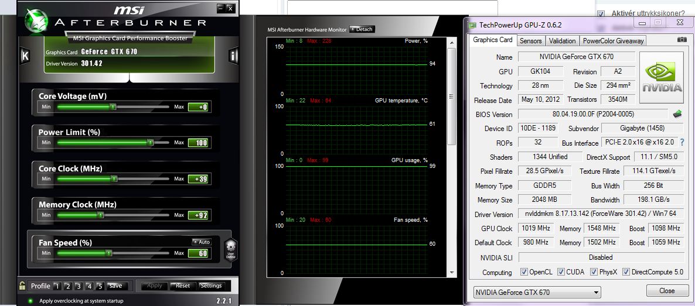Select Afterburner profile slot 4
This screenshot has width=695, height=306.
click(89, 286)
